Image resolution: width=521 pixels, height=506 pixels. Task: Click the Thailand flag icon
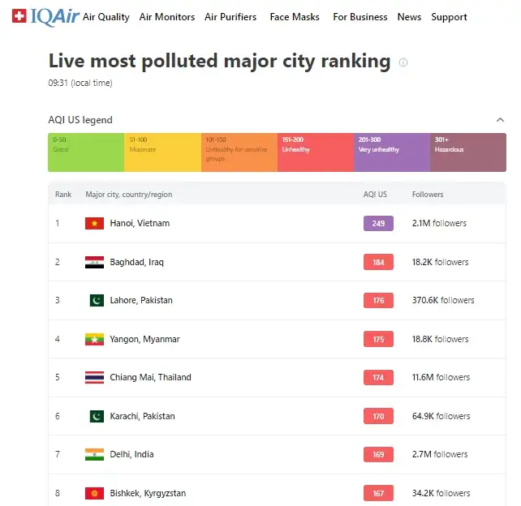point(94,377)
